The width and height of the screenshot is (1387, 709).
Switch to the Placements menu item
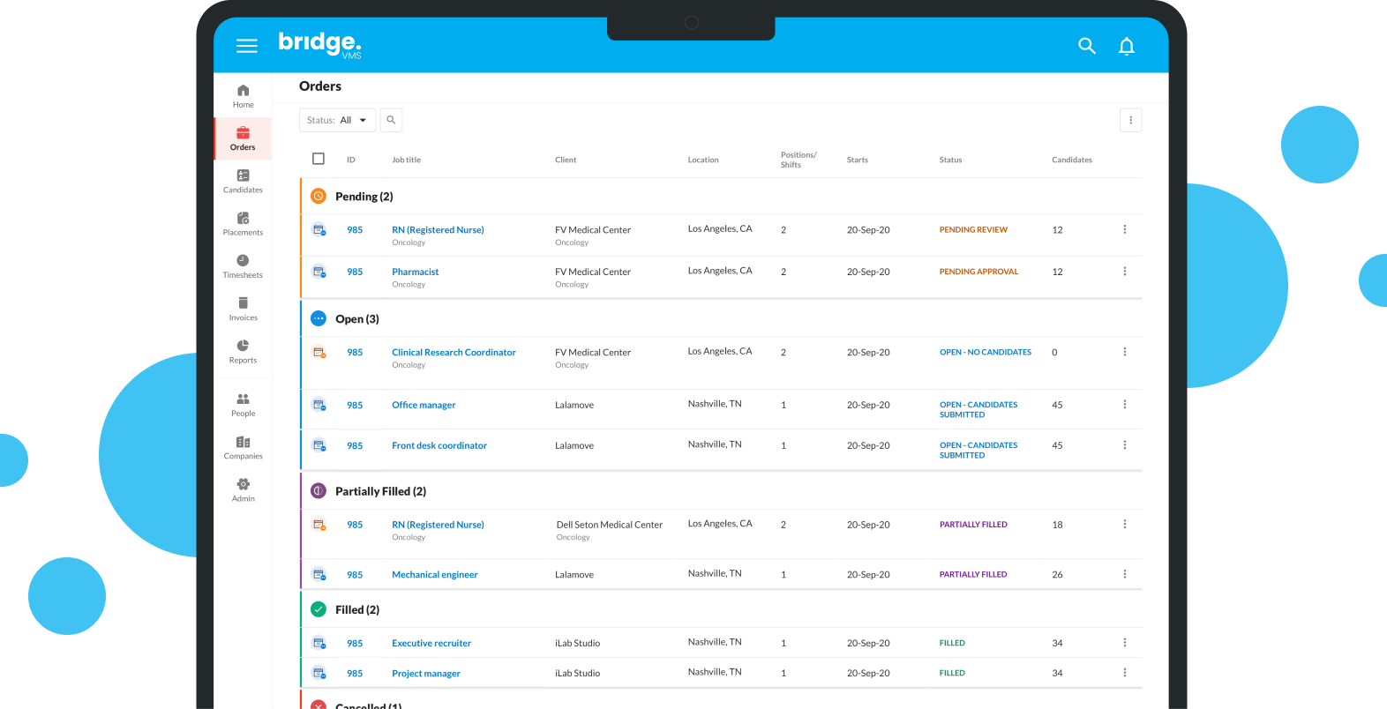[x=243, y=224]
